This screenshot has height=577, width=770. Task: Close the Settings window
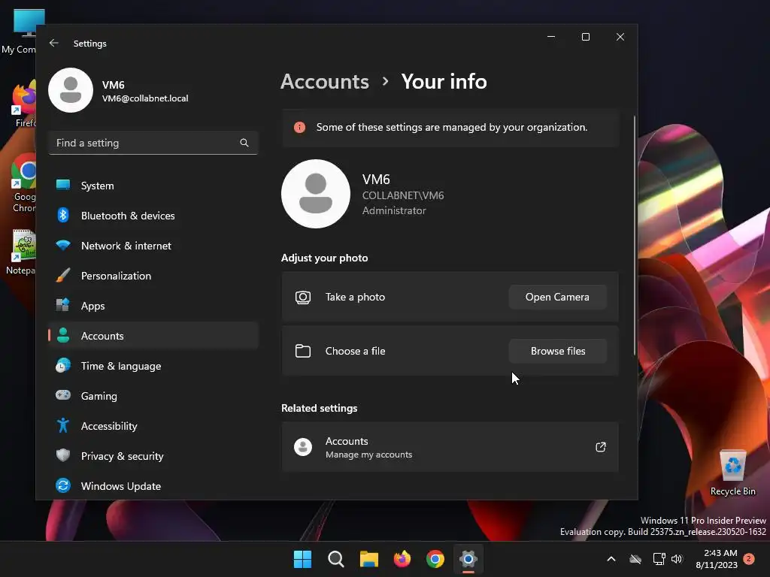point(620,37)
